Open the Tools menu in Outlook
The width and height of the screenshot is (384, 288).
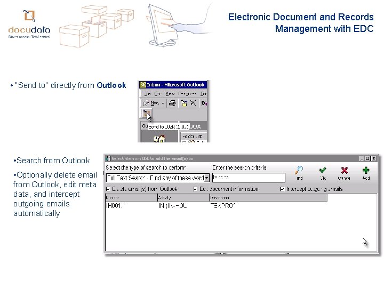(204, 93)
